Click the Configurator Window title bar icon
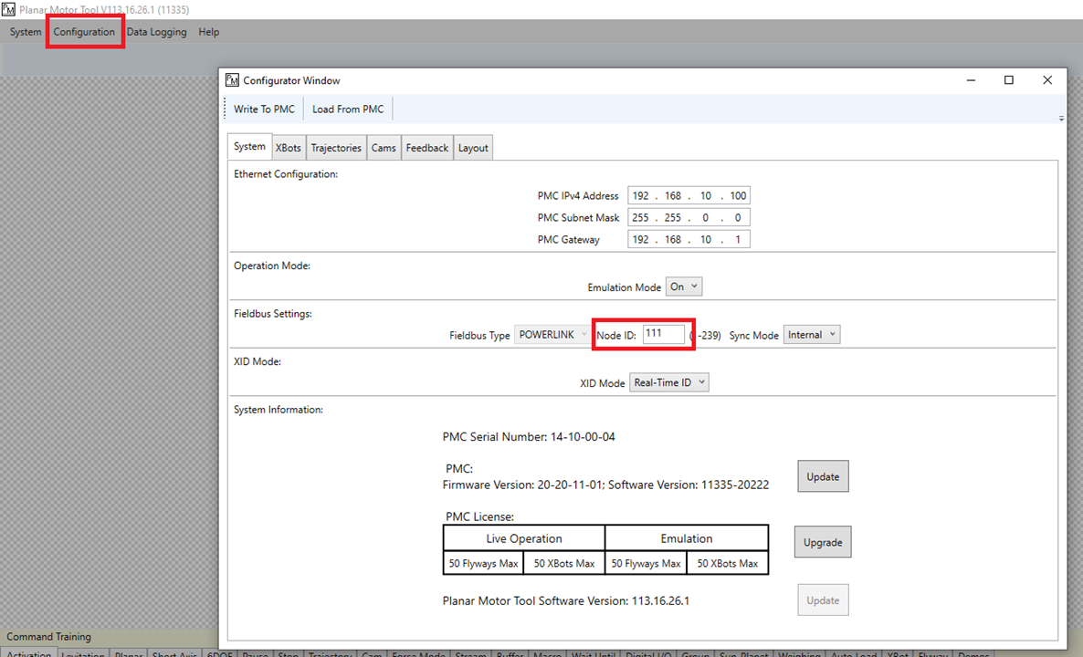The width and height of the screenshot is (1083, 657). pyautogui.click(x=232, y=80)
